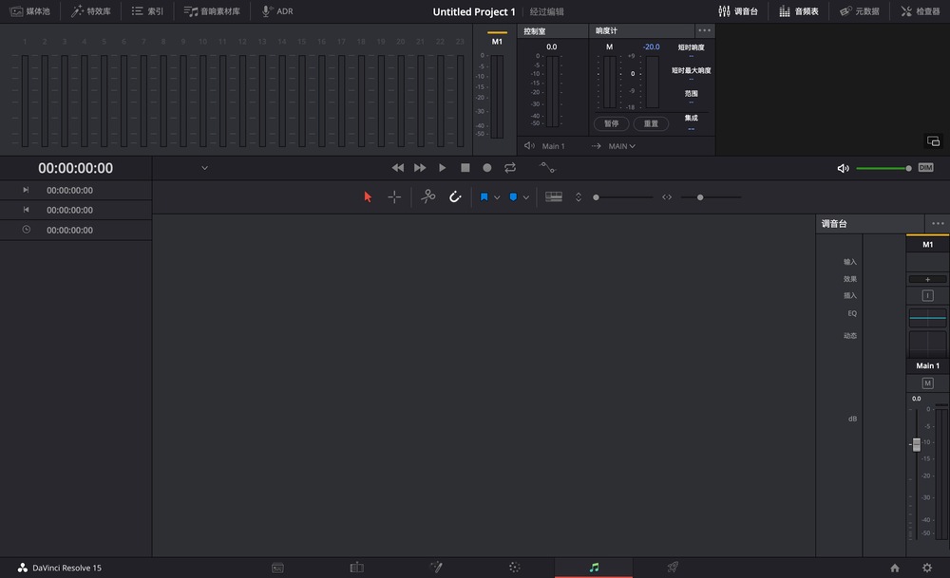Image resolution: width=950 pixels, height=578 pixels.
Task: Open the EQ thumbnail on M1 strip
Action: pos(927,318)
